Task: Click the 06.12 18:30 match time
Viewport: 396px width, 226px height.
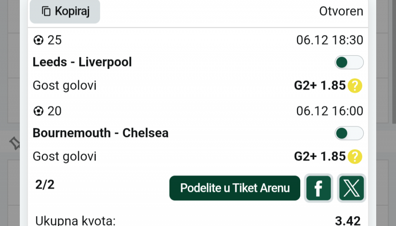Action: (330, 40)
